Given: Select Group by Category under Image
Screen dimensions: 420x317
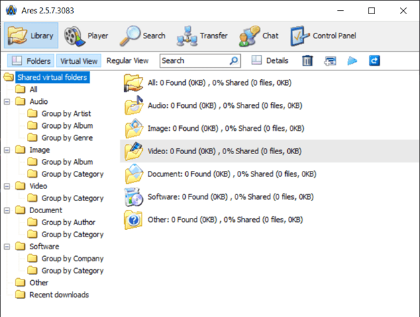Looking at the screenshot, I should [72, 174].
